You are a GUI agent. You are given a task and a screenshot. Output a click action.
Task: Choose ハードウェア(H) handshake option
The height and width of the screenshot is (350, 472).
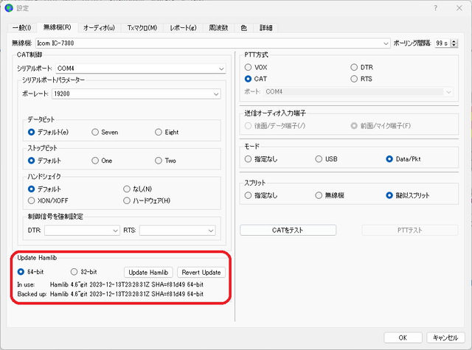127,200
